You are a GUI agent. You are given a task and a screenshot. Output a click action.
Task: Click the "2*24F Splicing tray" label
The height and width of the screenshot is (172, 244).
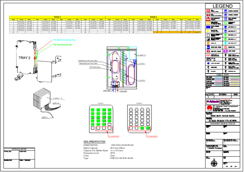coord(95,67)
